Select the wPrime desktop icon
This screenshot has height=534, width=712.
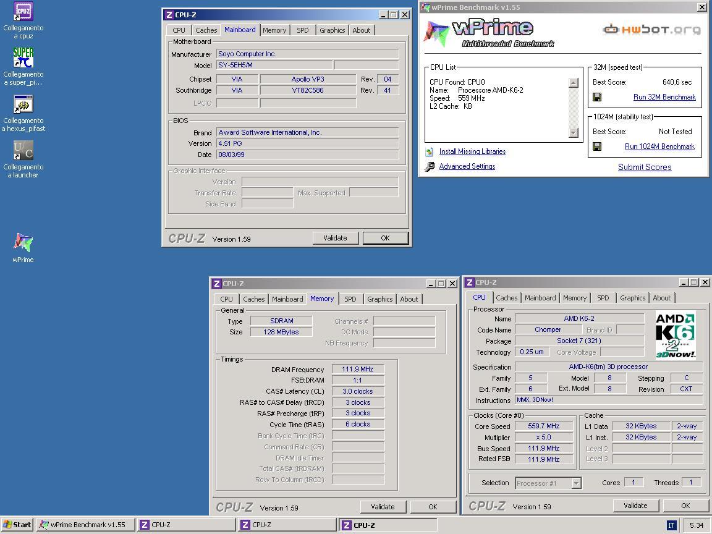(23, 242)
